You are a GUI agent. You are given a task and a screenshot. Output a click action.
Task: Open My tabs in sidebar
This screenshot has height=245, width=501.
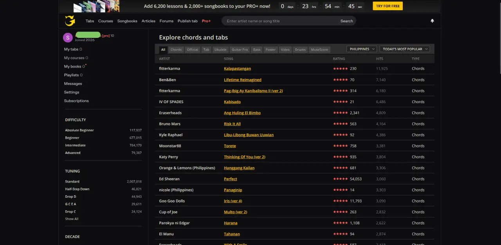tap(73, 49)
